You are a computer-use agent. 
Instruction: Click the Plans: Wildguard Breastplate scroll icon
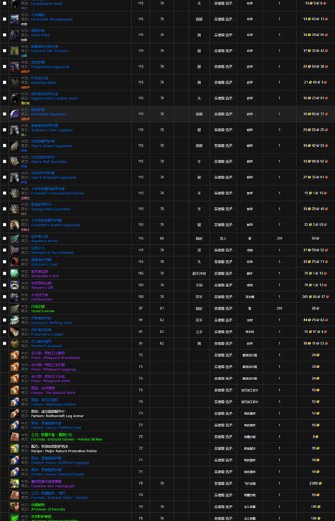(14, 355)
